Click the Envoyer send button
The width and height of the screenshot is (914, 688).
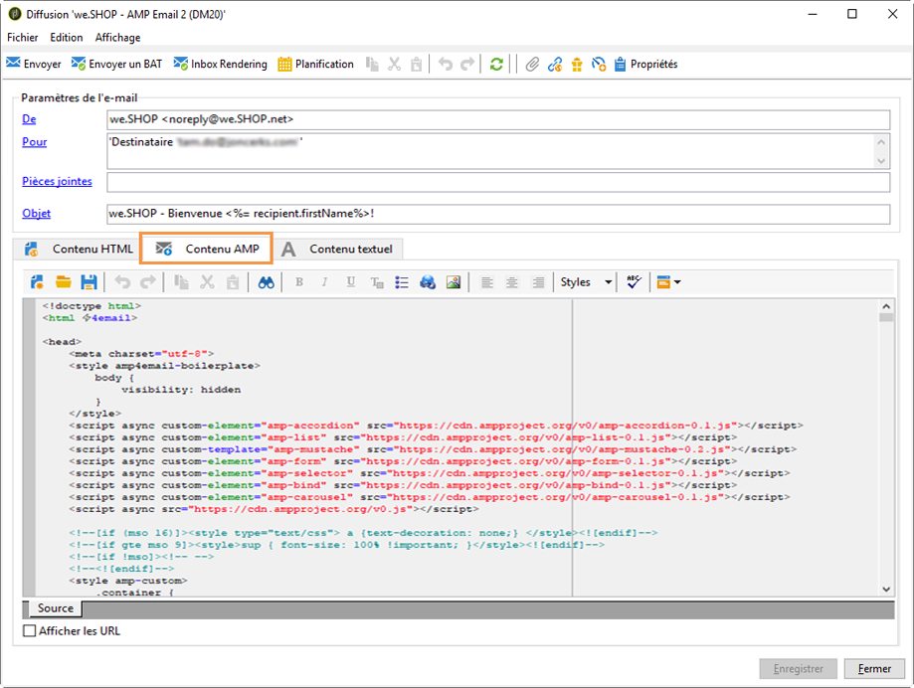(x=34, y=64)
